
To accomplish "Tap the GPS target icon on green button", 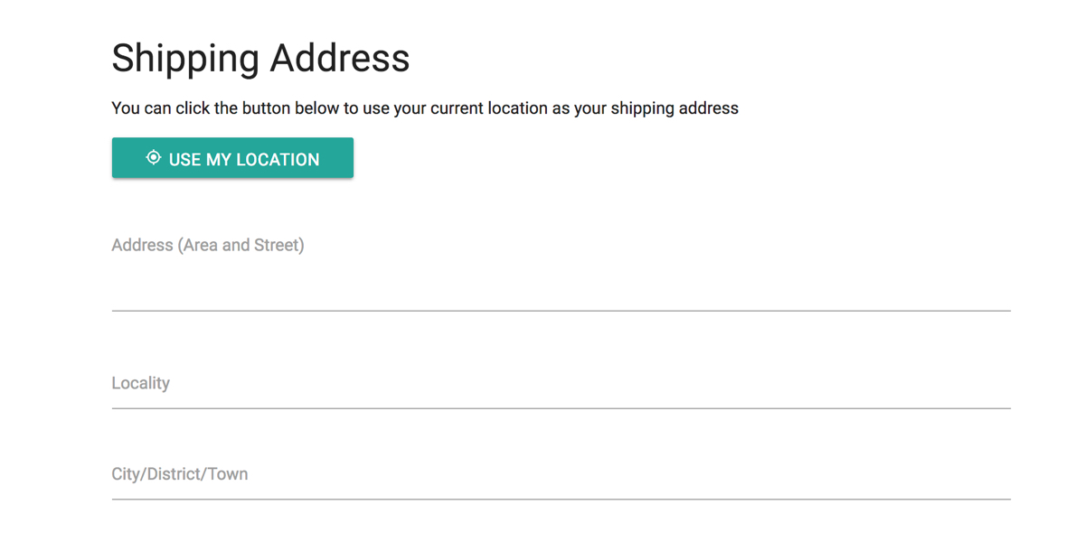I will coord(154,158).
